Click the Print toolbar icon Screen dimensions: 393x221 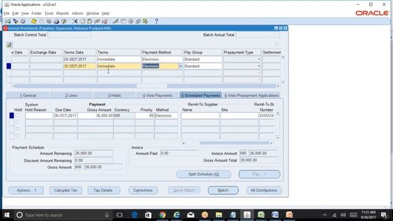(56, 21)
